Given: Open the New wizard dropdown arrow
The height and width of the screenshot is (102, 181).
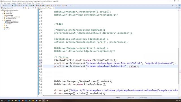Looking at the screenshot, I should (x=3, y=5).
